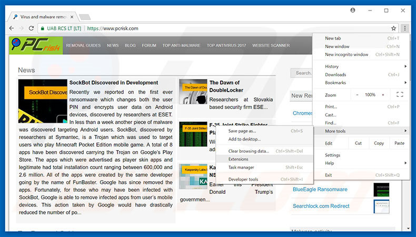Select Save page as... submenu item
The height and width of the screenshot is (237, 416).
(x=265, y=131)
